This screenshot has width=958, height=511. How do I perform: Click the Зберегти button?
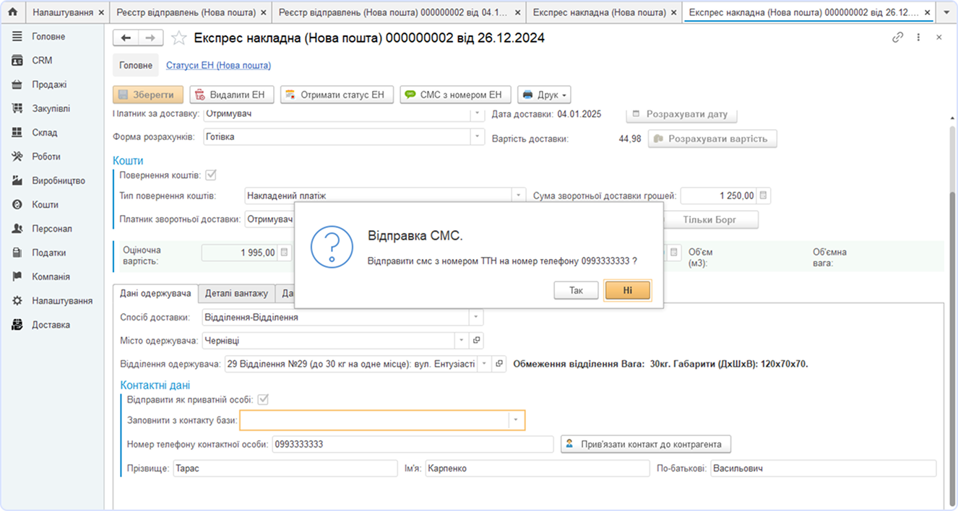point(147,95)
